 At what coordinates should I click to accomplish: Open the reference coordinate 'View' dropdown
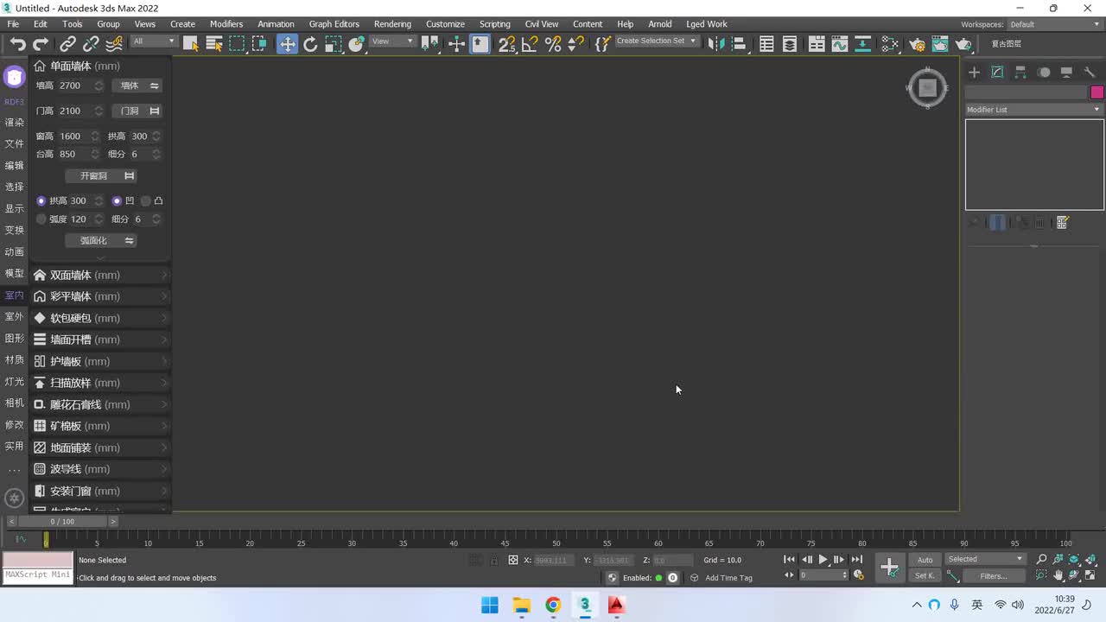(393, 41)
